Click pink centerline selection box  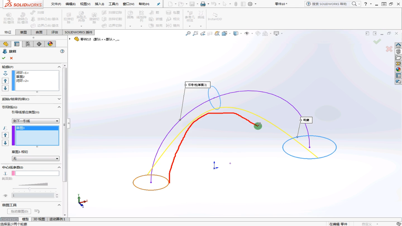[37, 173]
